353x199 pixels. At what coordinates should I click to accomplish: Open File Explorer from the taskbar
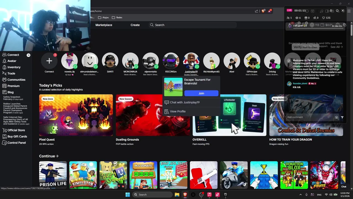[x=177, y=195]
